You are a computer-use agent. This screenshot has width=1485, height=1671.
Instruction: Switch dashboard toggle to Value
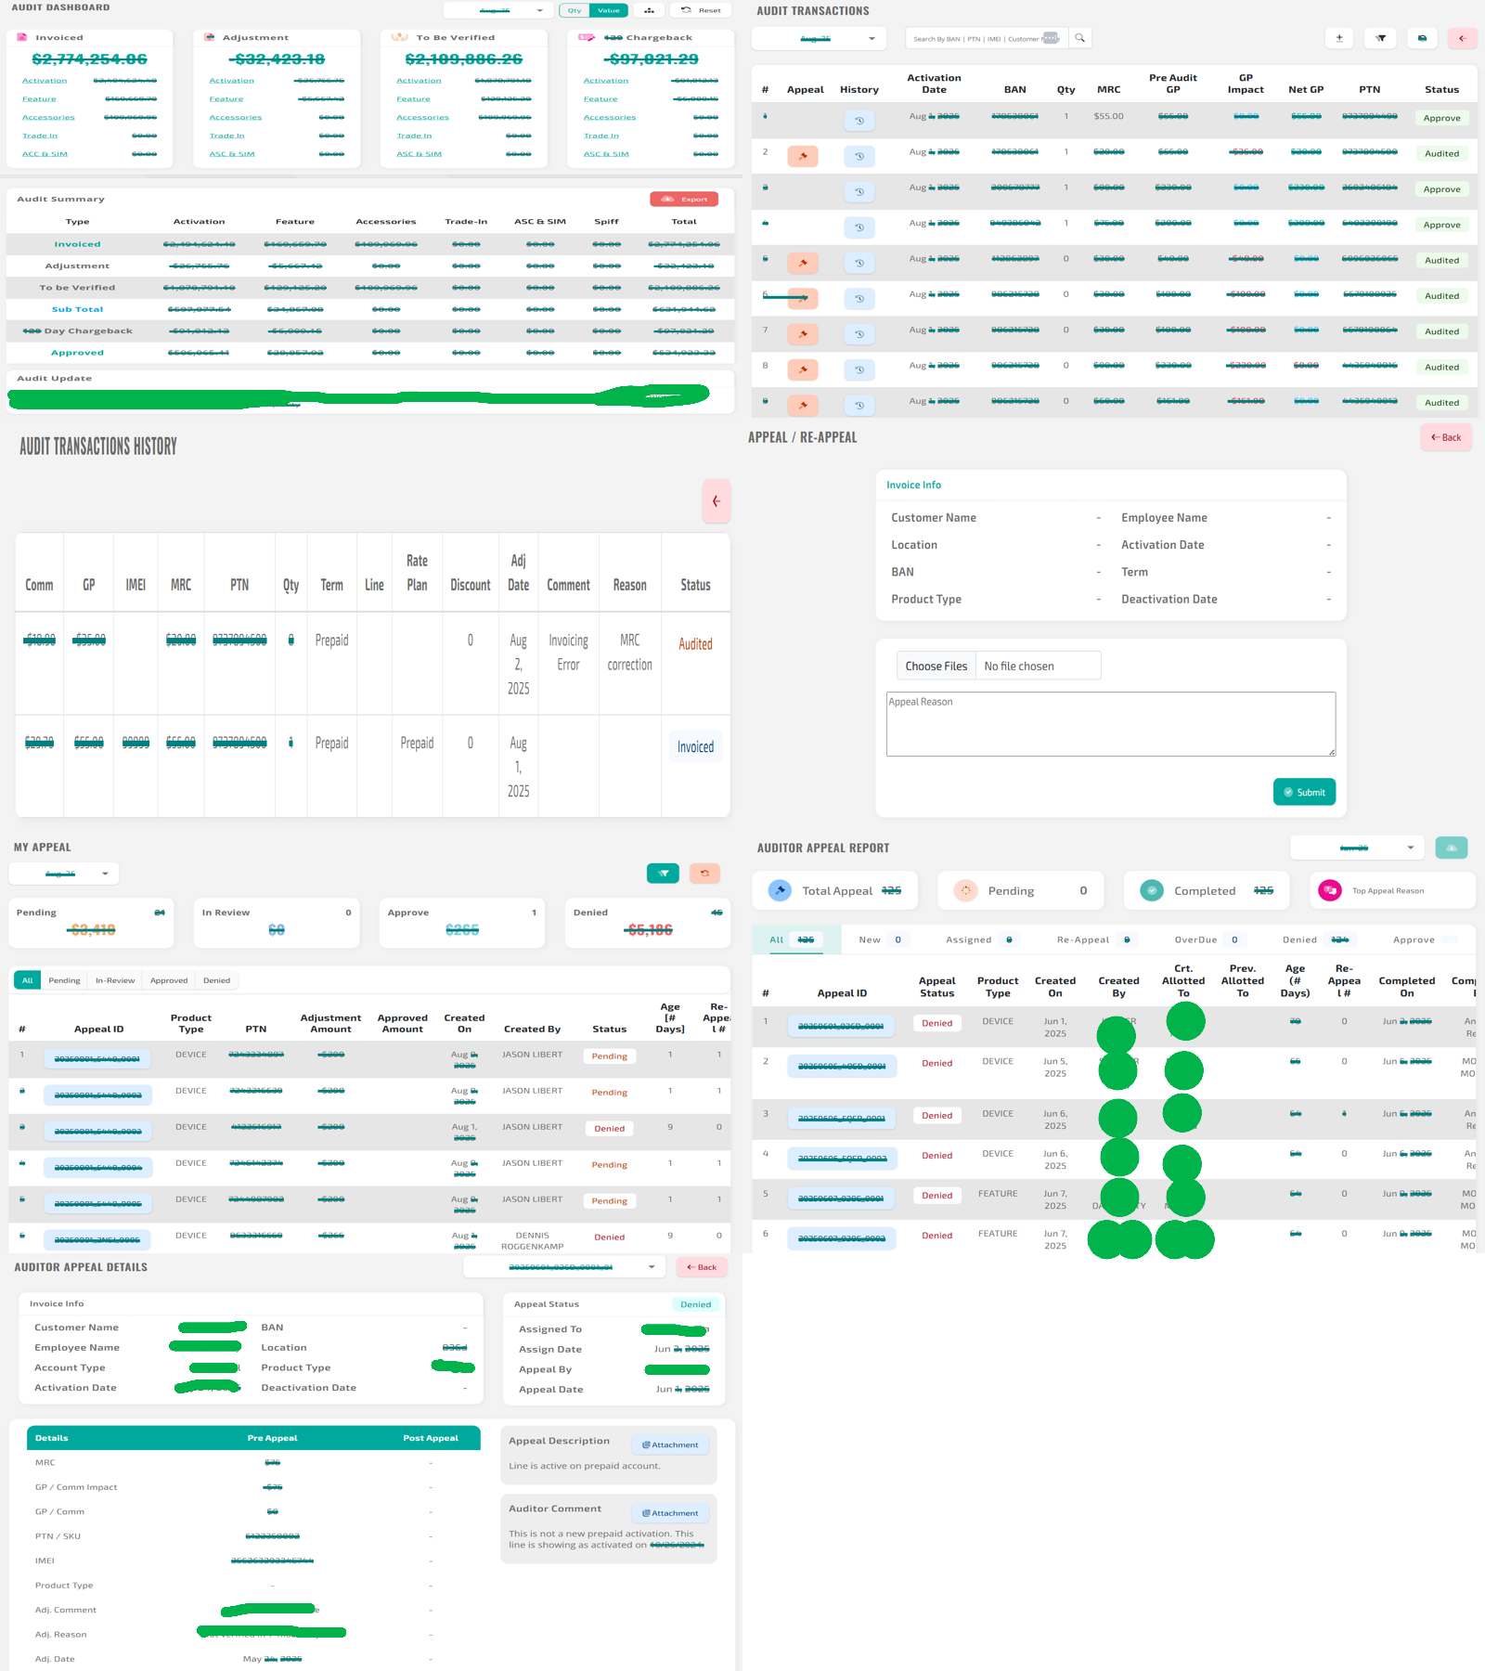(x=609, y=10)
